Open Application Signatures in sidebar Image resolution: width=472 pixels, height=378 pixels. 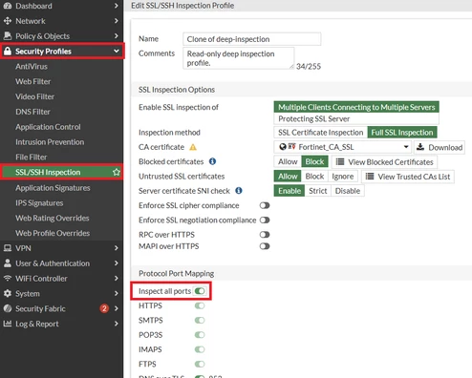pos(53,188)
